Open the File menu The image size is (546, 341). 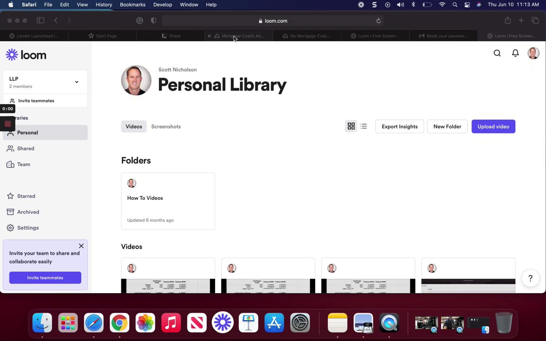[x=48, y=5]
